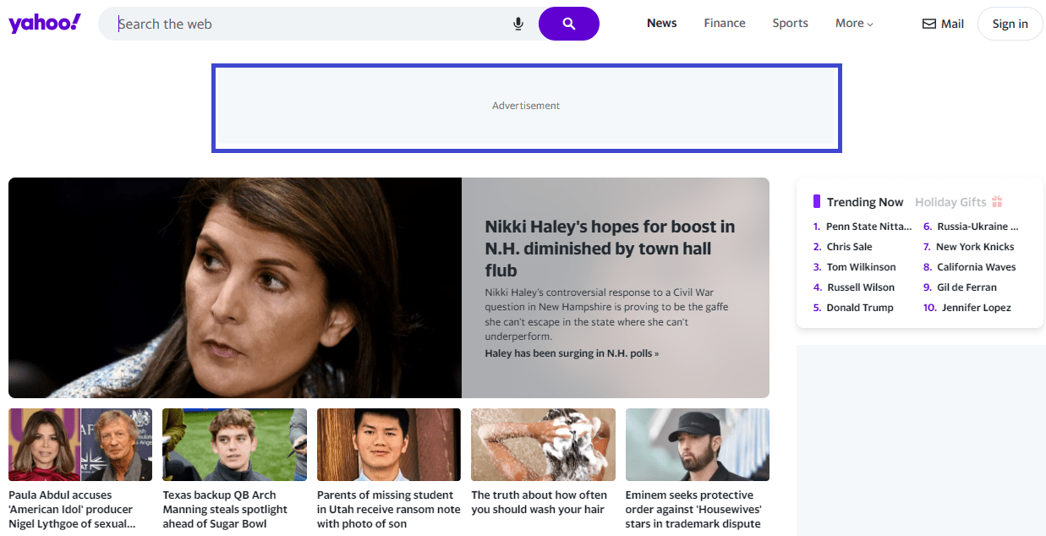The height and width of the screenshot is (536, 1046).
Task: Read Texas backup QB Arch Manning headline
Action: (225, 510)
